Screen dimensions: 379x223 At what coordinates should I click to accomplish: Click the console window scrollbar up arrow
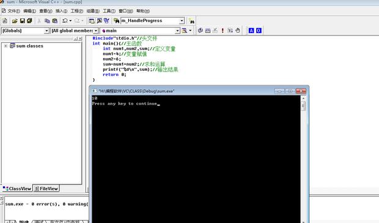[x=303, y=98]
